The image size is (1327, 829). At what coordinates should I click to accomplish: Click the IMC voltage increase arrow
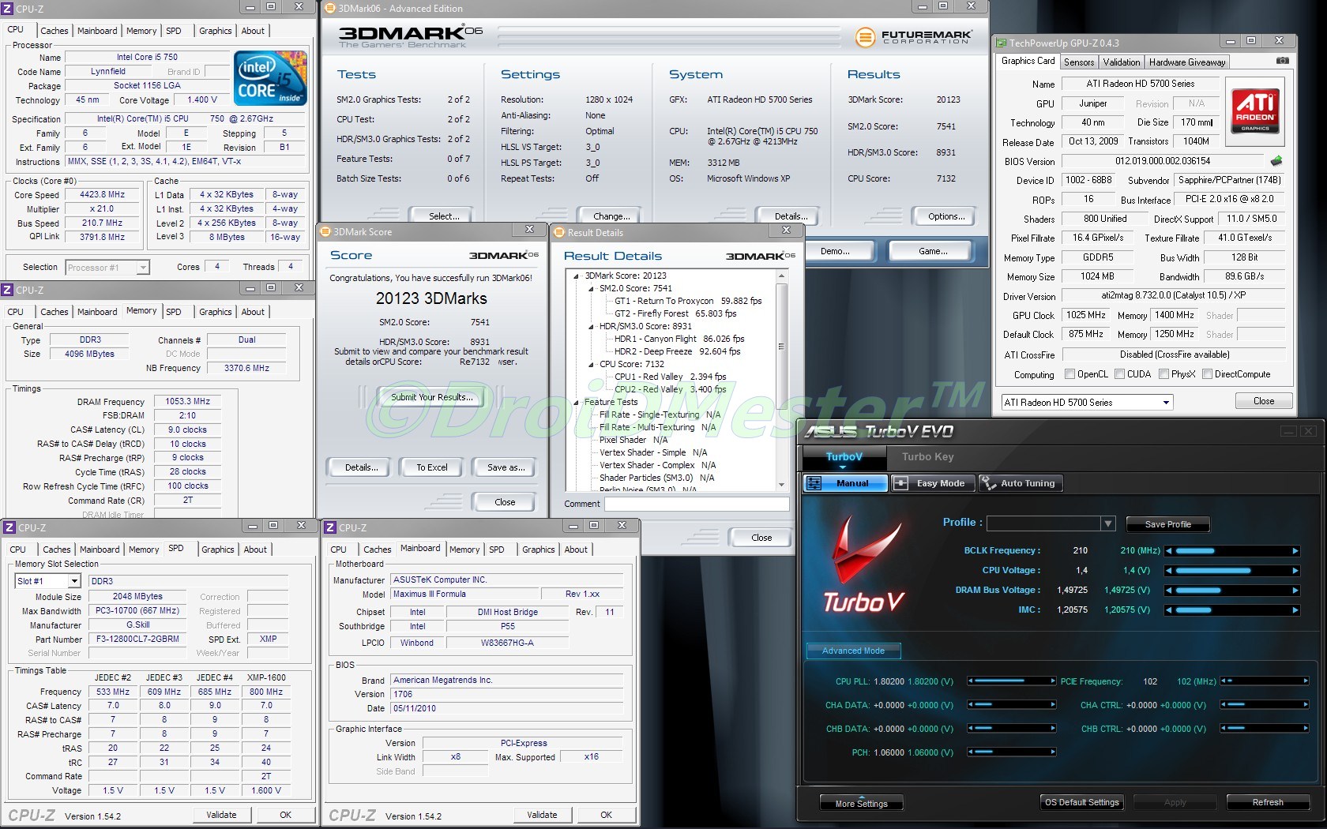pyautogui.click(x=1295, y=610)
